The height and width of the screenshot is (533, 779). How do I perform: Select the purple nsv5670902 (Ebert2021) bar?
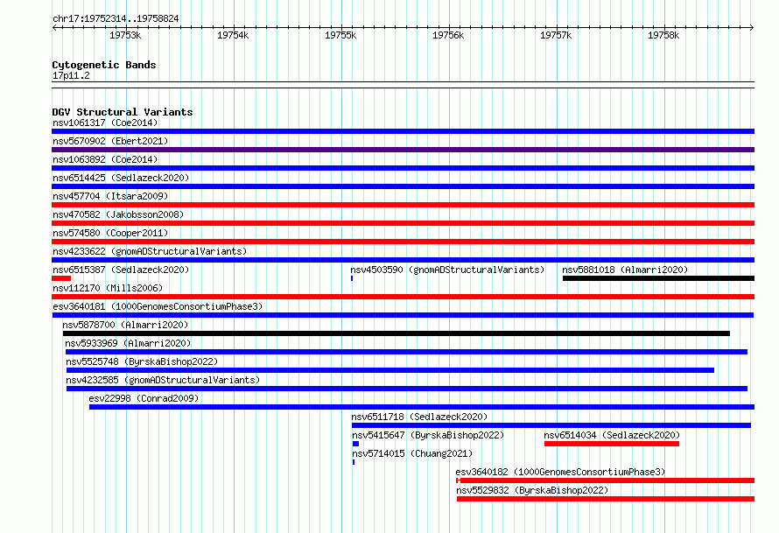click(x=403, y=150)
